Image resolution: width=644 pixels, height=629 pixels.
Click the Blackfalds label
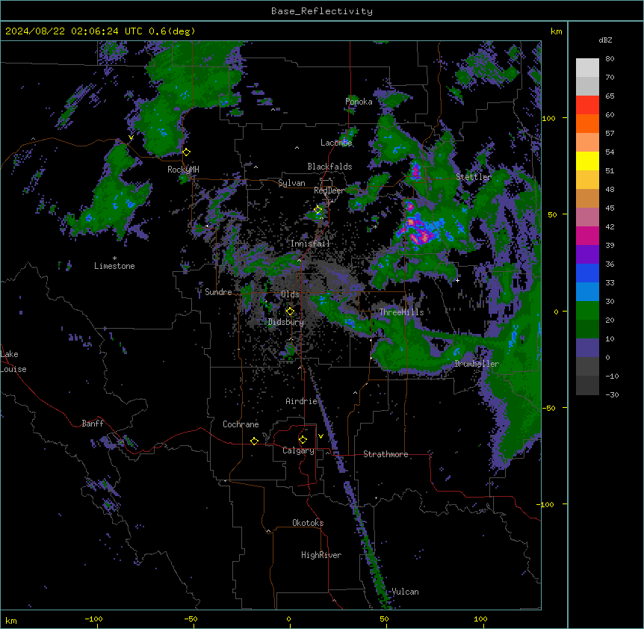click(x=329, y=167)
